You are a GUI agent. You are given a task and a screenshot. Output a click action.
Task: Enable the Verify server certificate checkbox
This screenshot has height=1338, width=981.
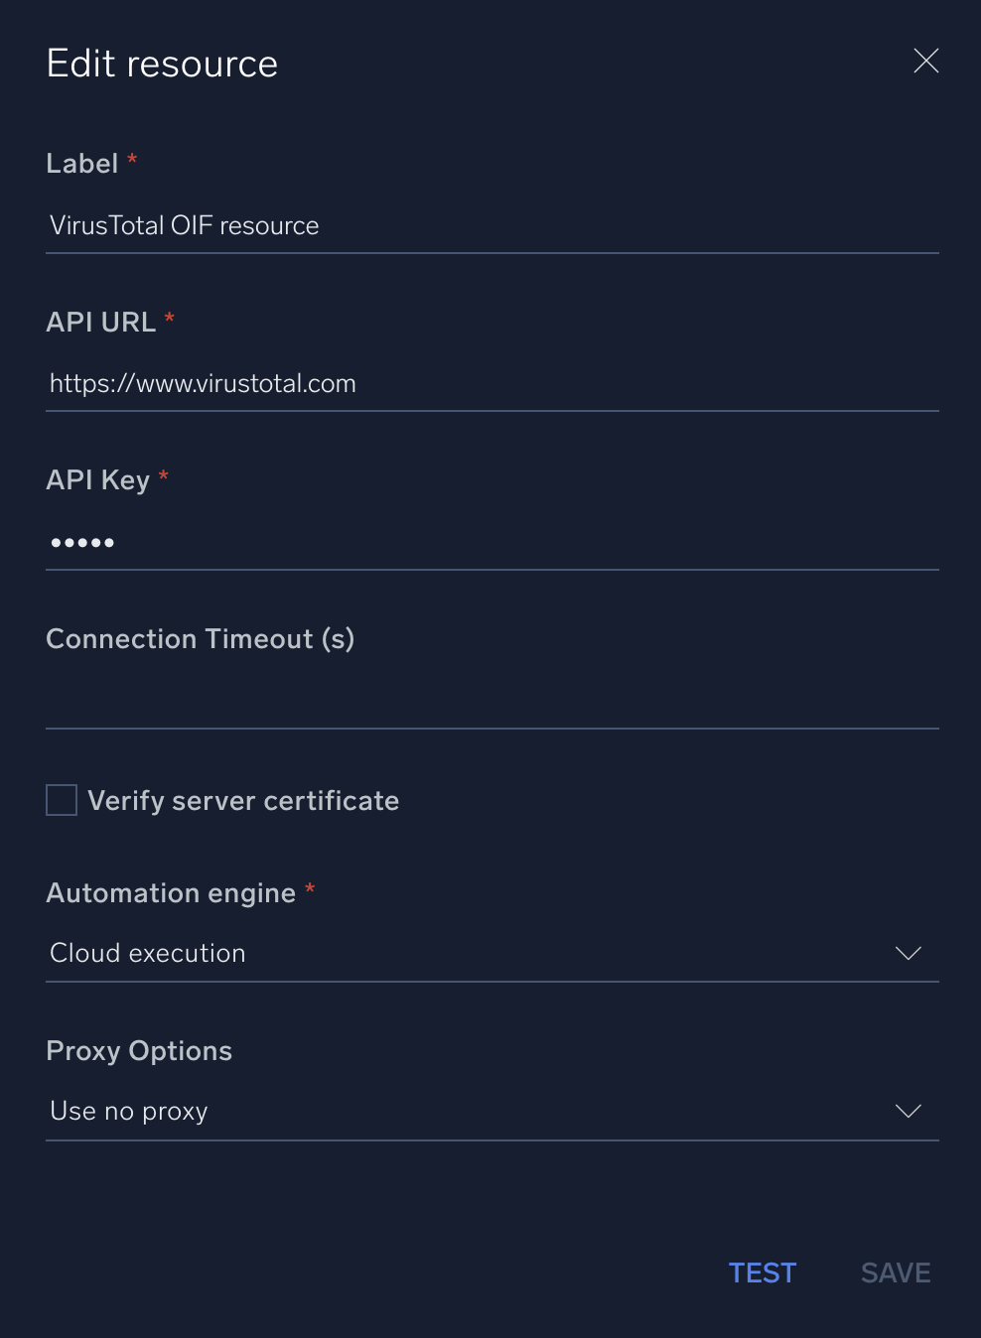tap(62, 800)
